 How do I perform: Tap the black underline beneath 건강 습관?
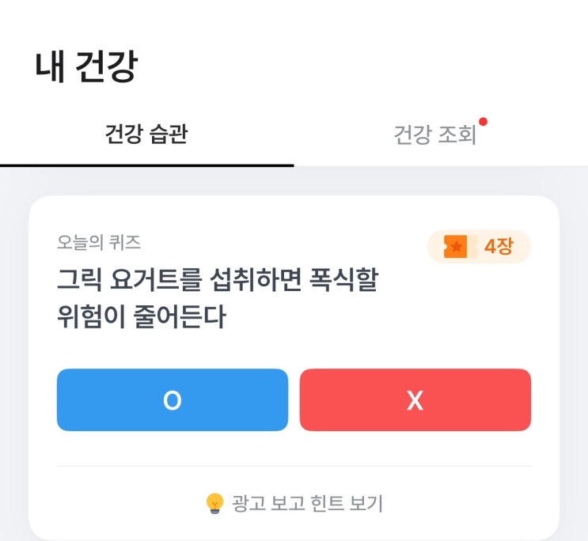click(x=146, y=165)
